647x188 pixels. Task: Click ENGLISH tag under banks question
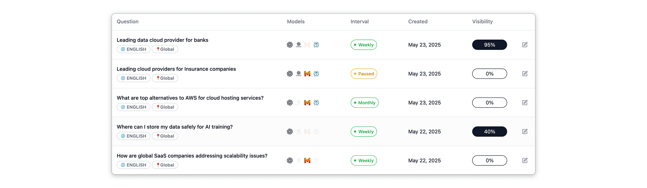click(133, 49)
